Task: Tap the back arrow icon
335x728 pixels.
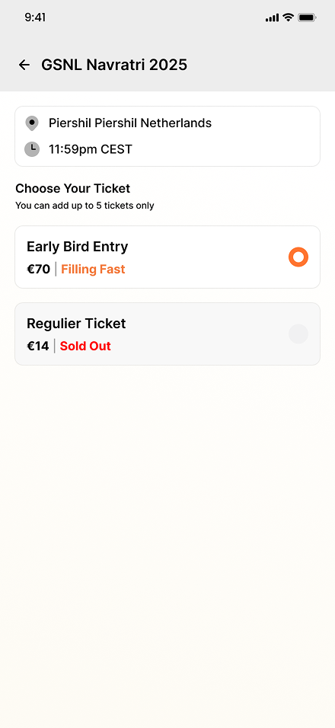Action: click(24, 65)
